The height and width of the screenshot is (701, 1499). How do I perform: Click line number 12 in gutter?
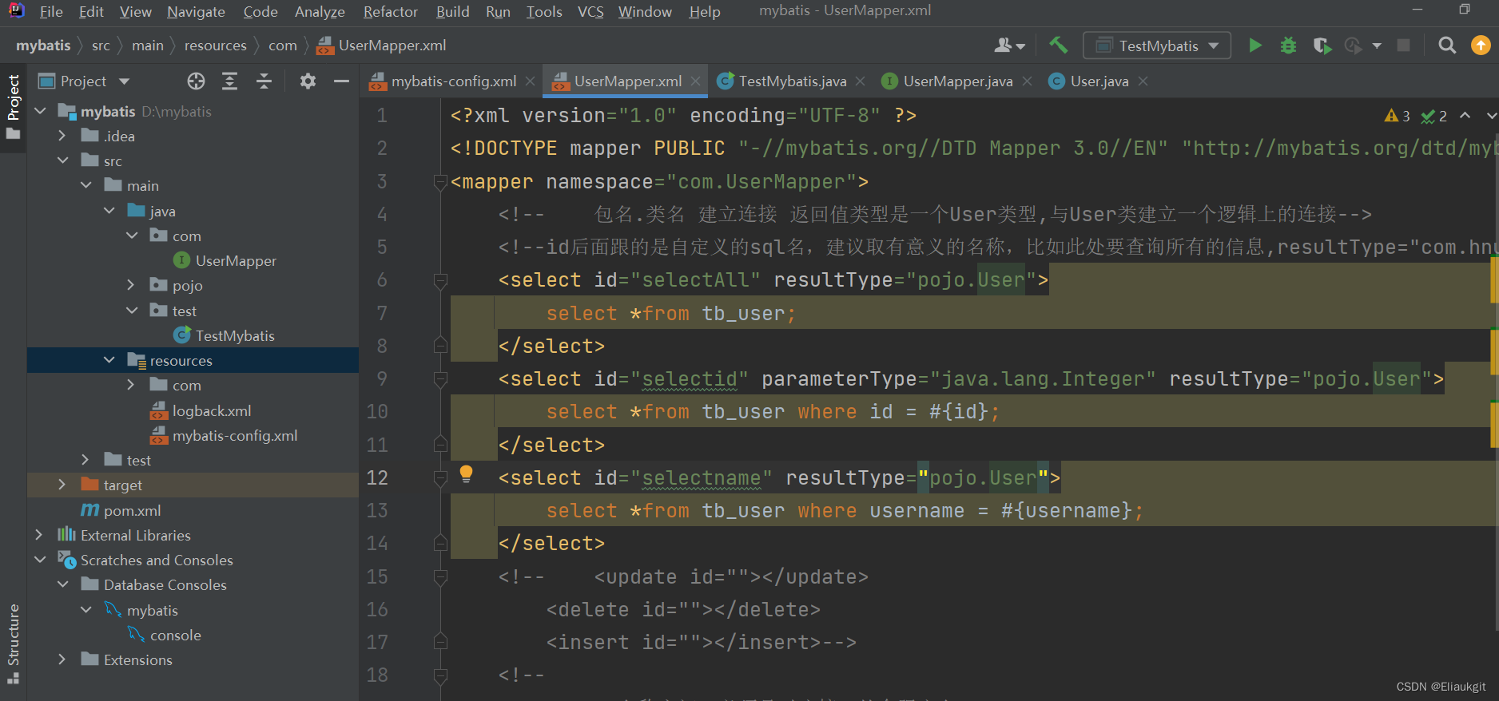(x=377, y=477)
